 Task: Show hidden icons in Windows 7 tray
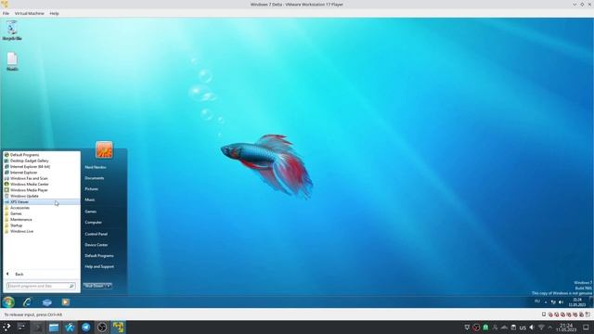pos(546,302)
